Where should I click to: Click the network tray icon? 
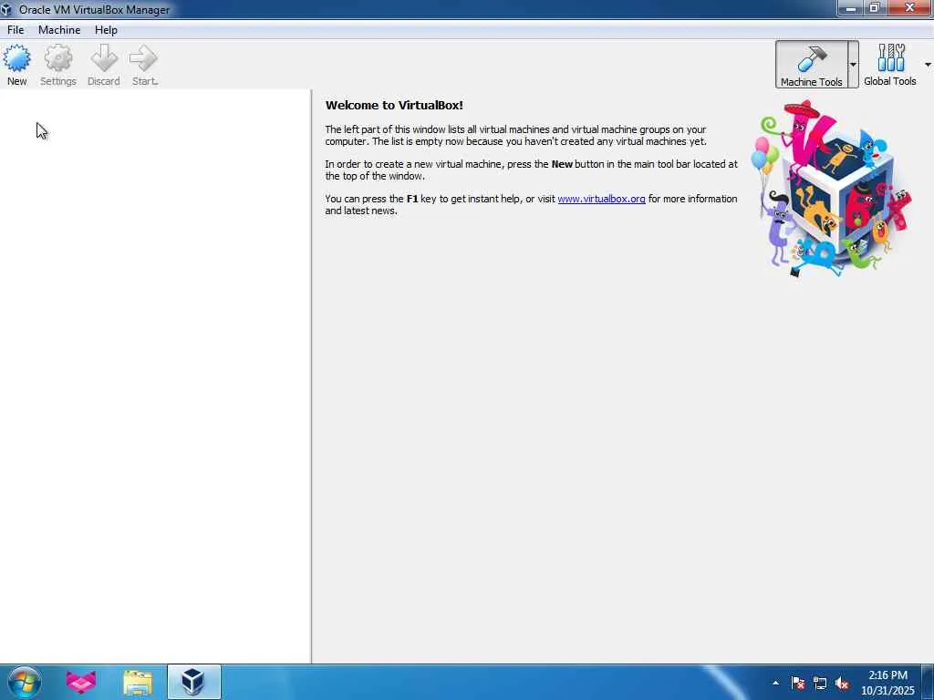pyautogui.click(x=820, y=683)
